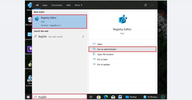Launch Microsoft Store from the taskbar
This screenshot has height=100, width=192.
(x=98, y=97)
